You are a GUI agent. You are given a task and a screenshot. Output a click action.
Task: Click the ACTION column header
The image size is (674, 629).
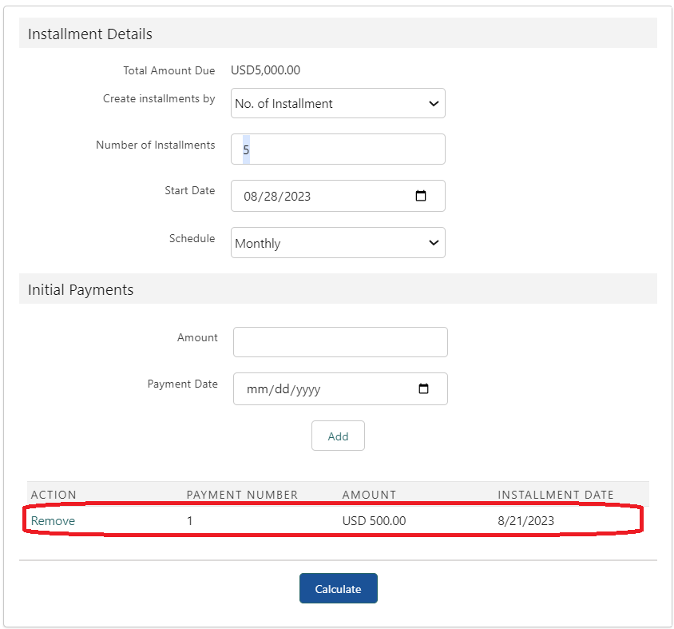pos(54,495)
